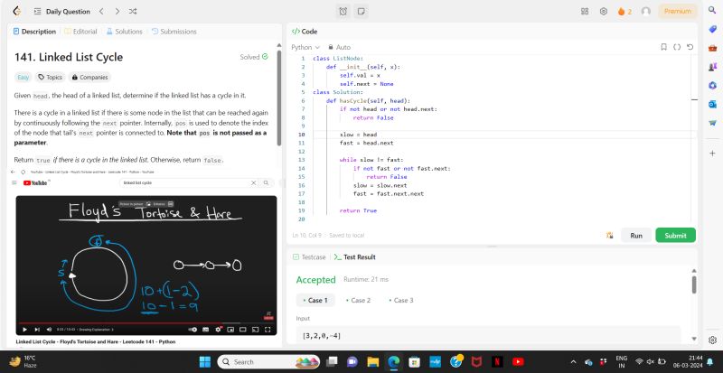Toggle theater mode in video player
The height and width of the screenshot is (373, 723).
tap(242, 330)
